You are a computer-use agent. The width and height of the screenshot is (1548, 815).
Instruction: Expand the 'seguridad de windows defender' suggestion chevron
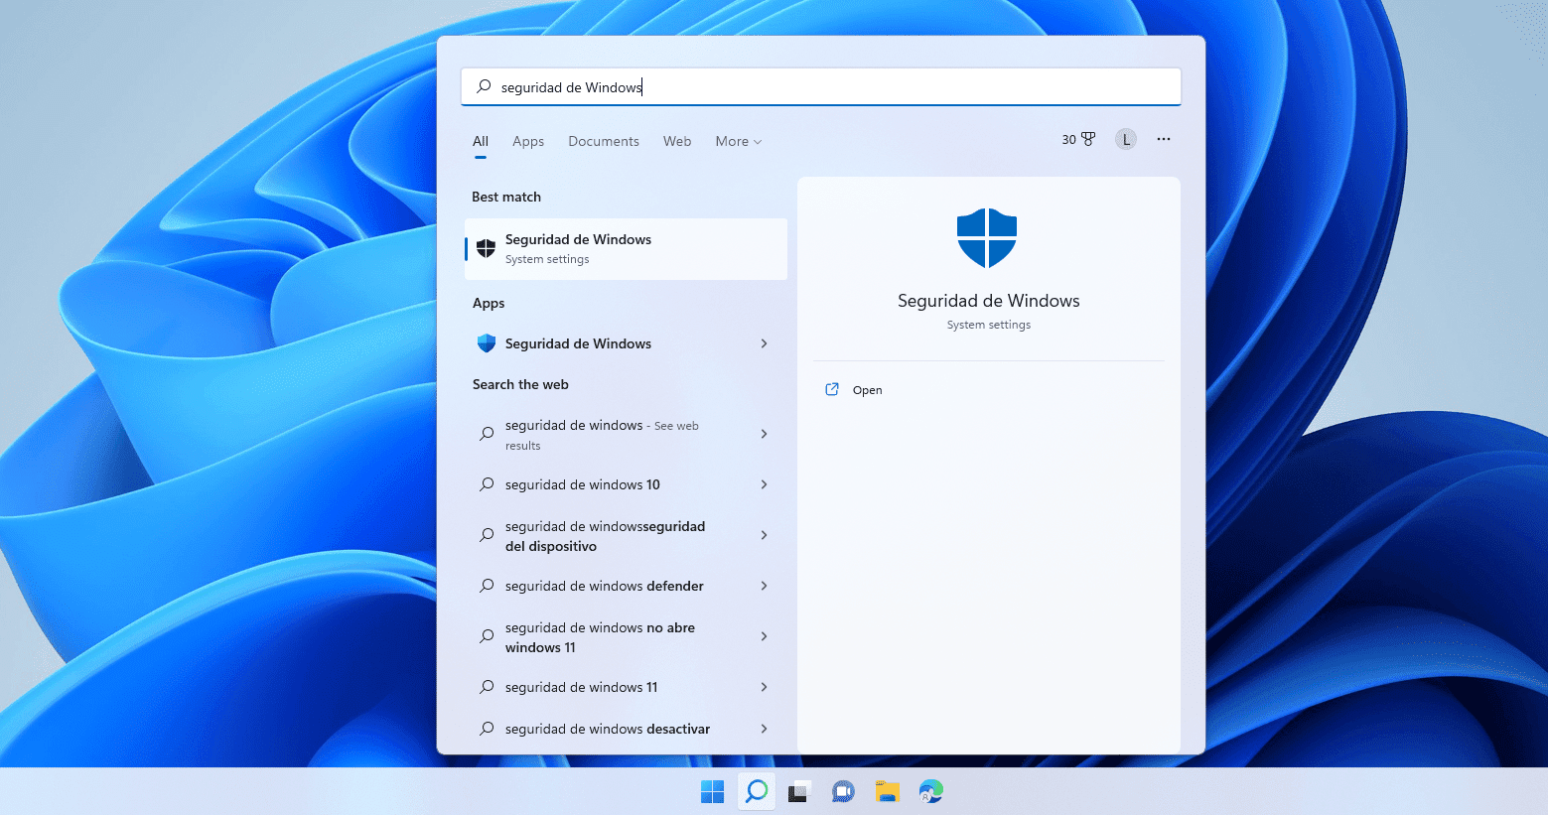(x=764, y=586)
